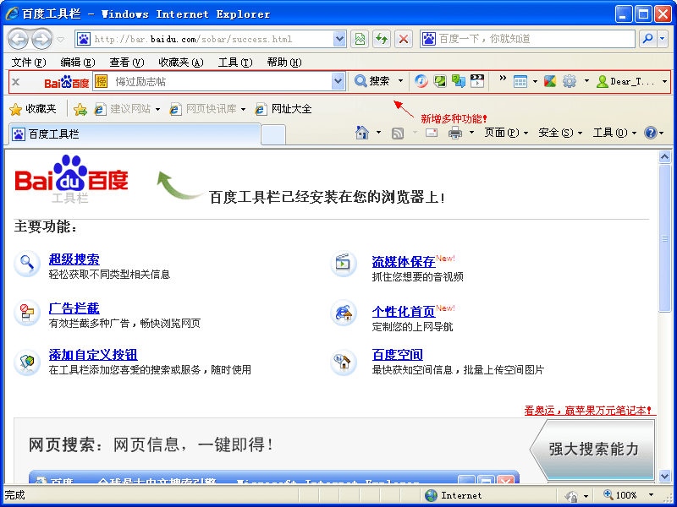This screenshot has height=507, width=677.
Task: Close the Baidu toolbar with the X
Action: 15,81
